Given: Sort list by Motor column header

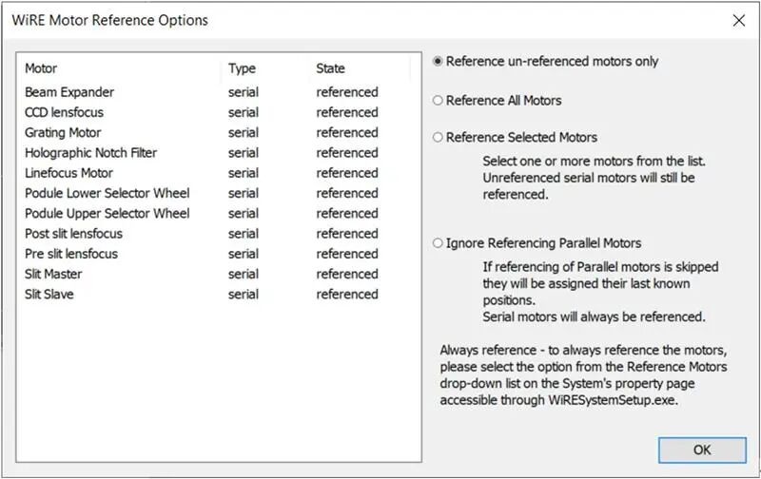Looking at the screenshot, I should pyautogui.click(x=41, y=68).
